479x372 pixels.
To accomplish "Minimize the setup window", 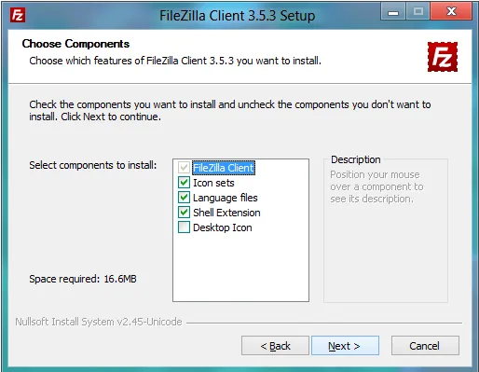I will [393, 12].
